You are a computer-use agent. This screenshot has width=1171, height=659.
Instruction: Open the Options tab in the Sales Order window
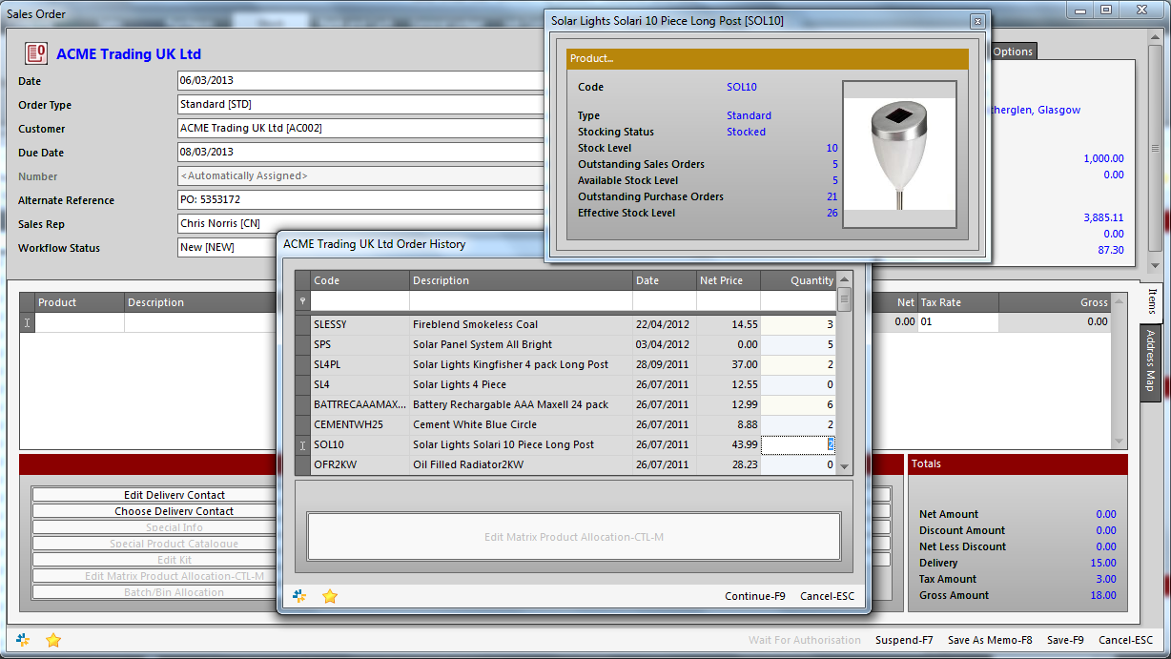click(x=1013, y=51)
